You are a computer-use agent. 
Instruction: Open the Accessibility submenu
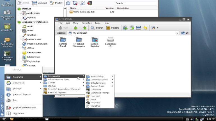click(100, 76)
